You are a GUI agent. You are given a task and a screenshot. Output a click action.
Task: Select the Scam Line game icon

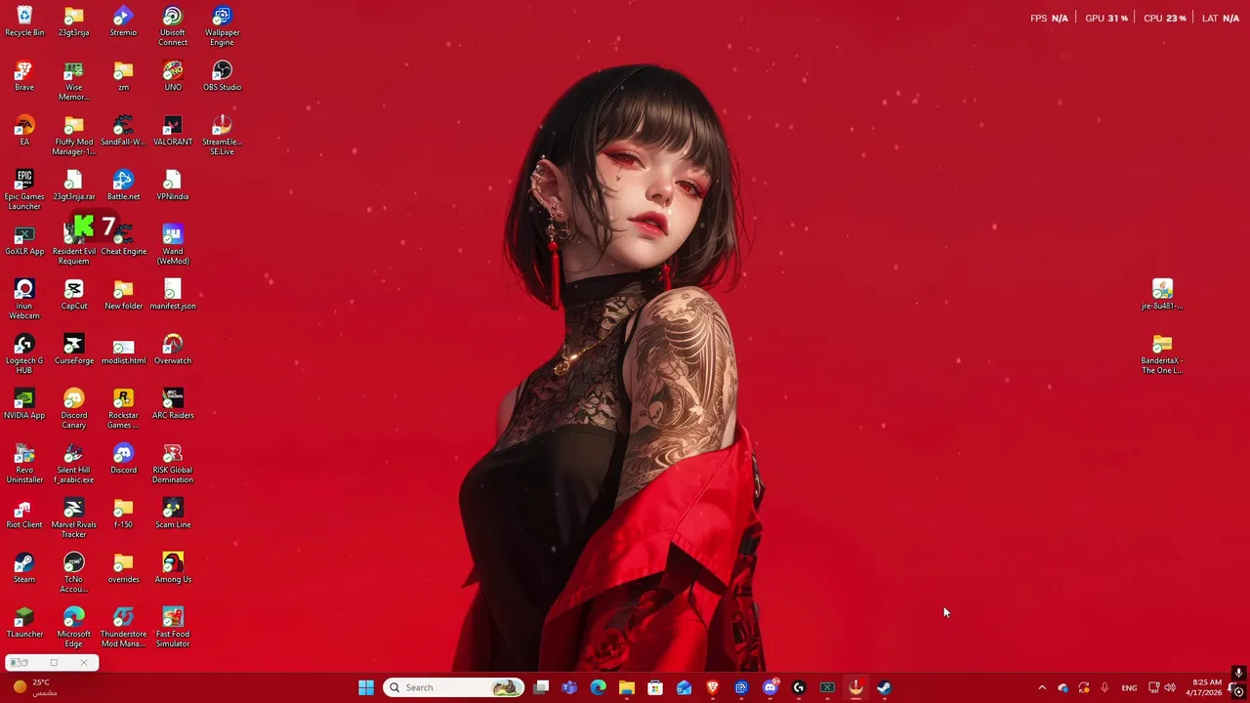pos(173,514)
